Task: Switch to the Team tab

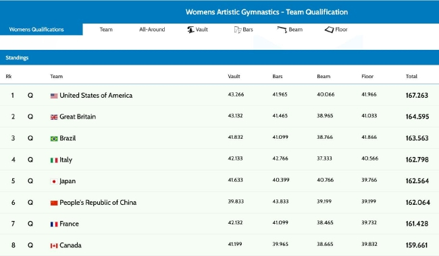Action: pos(106,30)
